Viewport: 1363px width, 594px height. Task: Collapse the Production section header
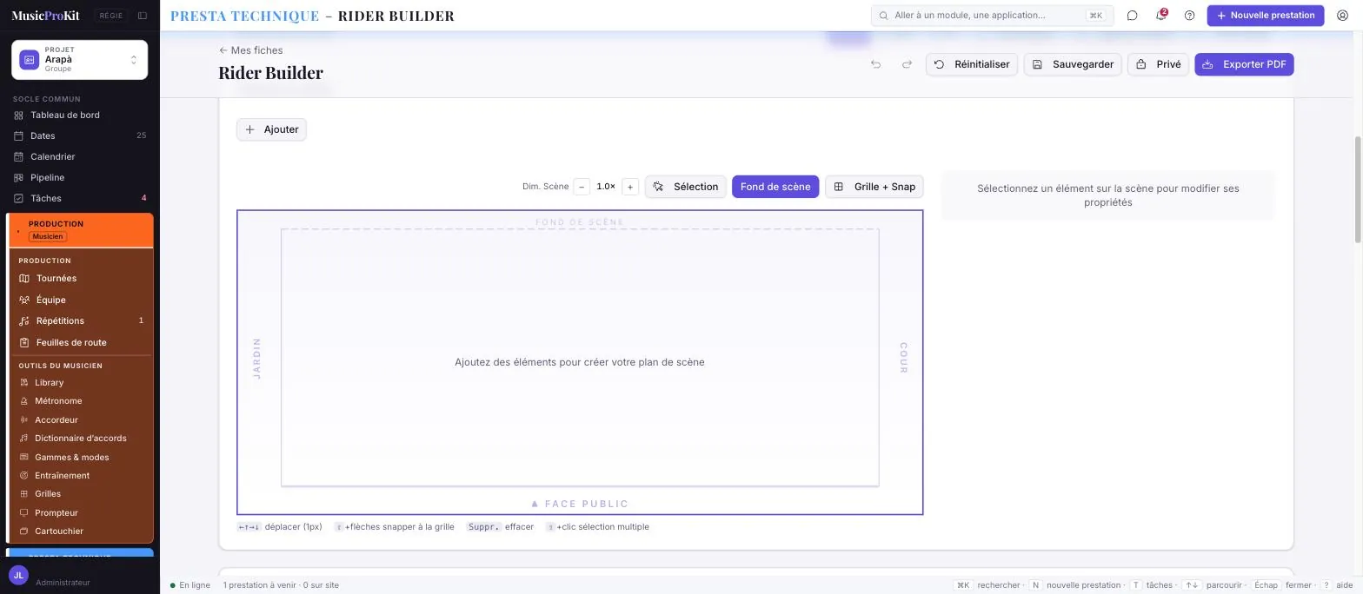point(81,230)
